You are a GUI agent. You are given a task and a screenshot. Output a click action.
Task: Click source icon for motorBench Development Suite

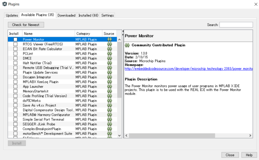click(x=110, y=133)
